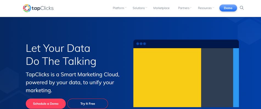The height and width of the screenshot is (109, 261).
Task: Expand the Partners dropdown chevron
Action: [191, 7]
